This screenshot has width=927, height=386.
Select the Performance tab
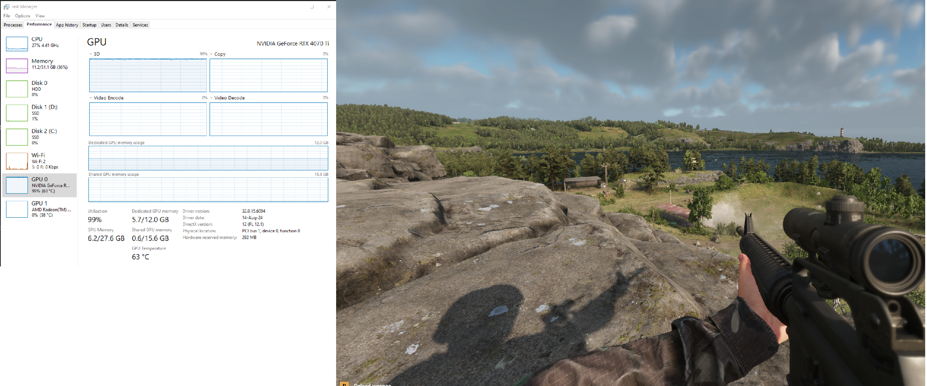pyautogui.click(x=39, y=24)
